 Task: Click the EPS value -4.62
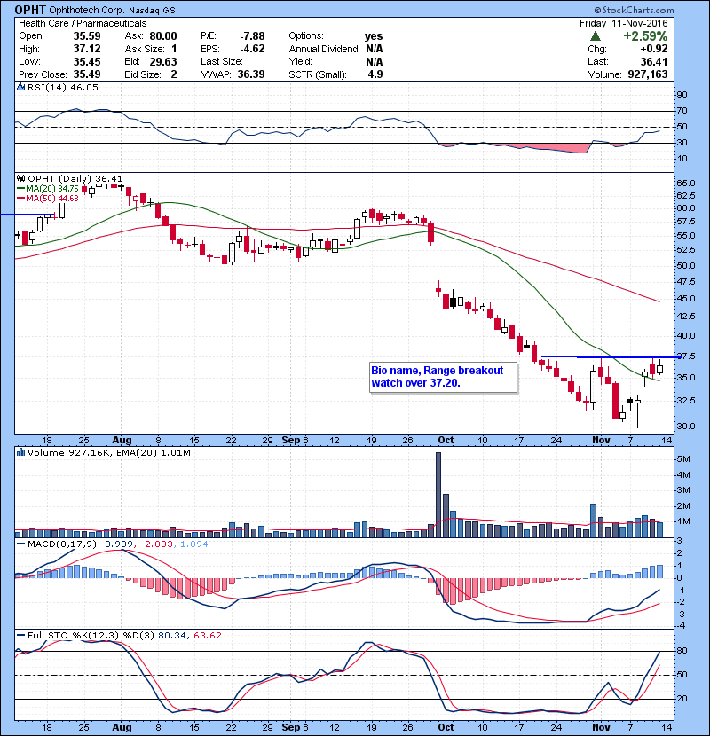tap(252, 49)
